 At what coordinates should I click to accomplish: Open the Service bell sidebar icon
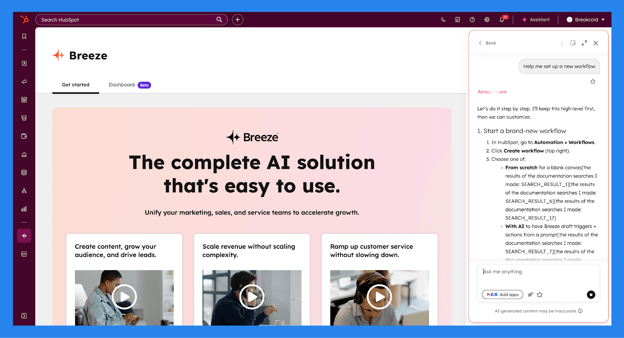pyautogui.click(x=24, y=154)
